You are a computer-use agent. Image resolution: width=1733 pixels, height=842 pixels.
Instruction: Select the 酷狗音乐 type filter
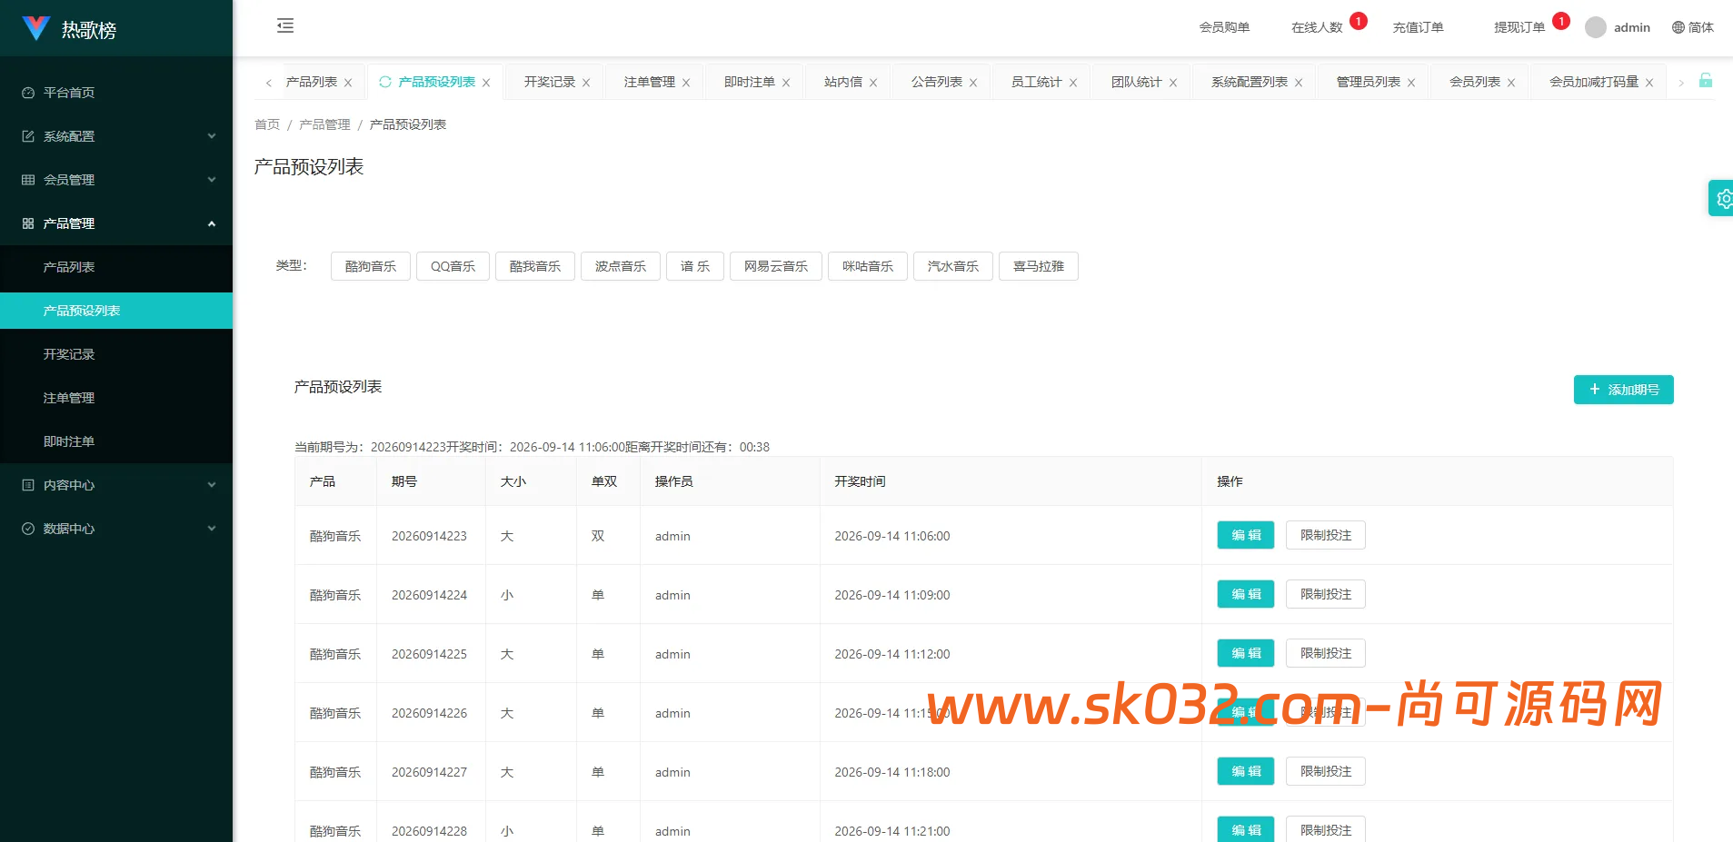(371, 266)
